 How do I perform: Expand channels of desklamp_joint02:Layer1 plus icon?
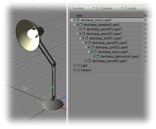point(89,47)
